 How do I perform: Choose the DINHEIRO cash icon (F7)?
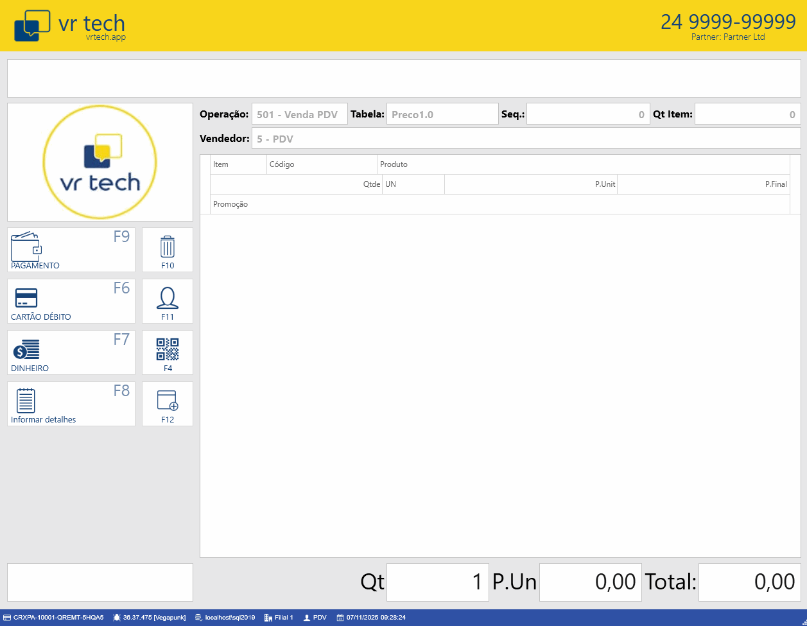click(26, 350)
